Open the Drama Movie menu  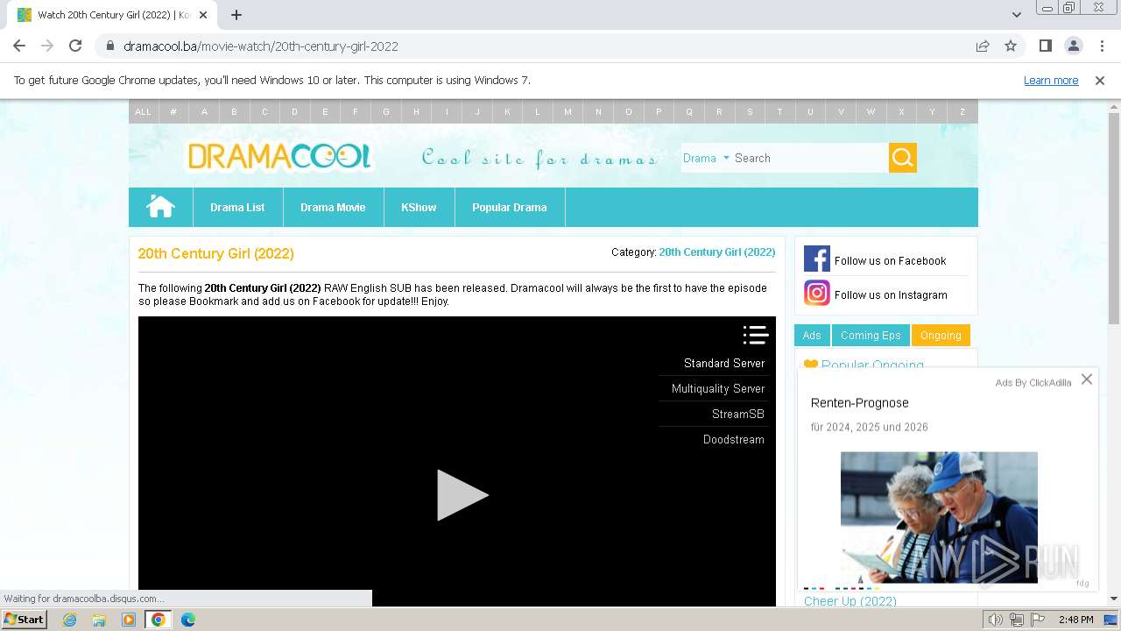[x=333, y=207]
